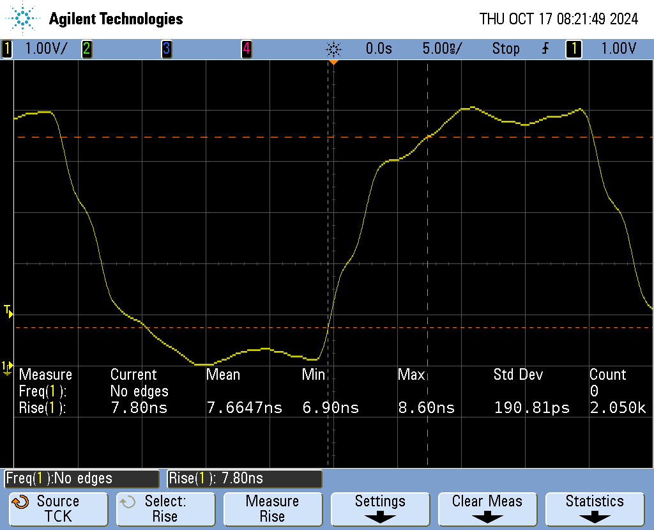Toggle the trigger source channel 1 badge

pyautogui.click(x=574, y=49)
